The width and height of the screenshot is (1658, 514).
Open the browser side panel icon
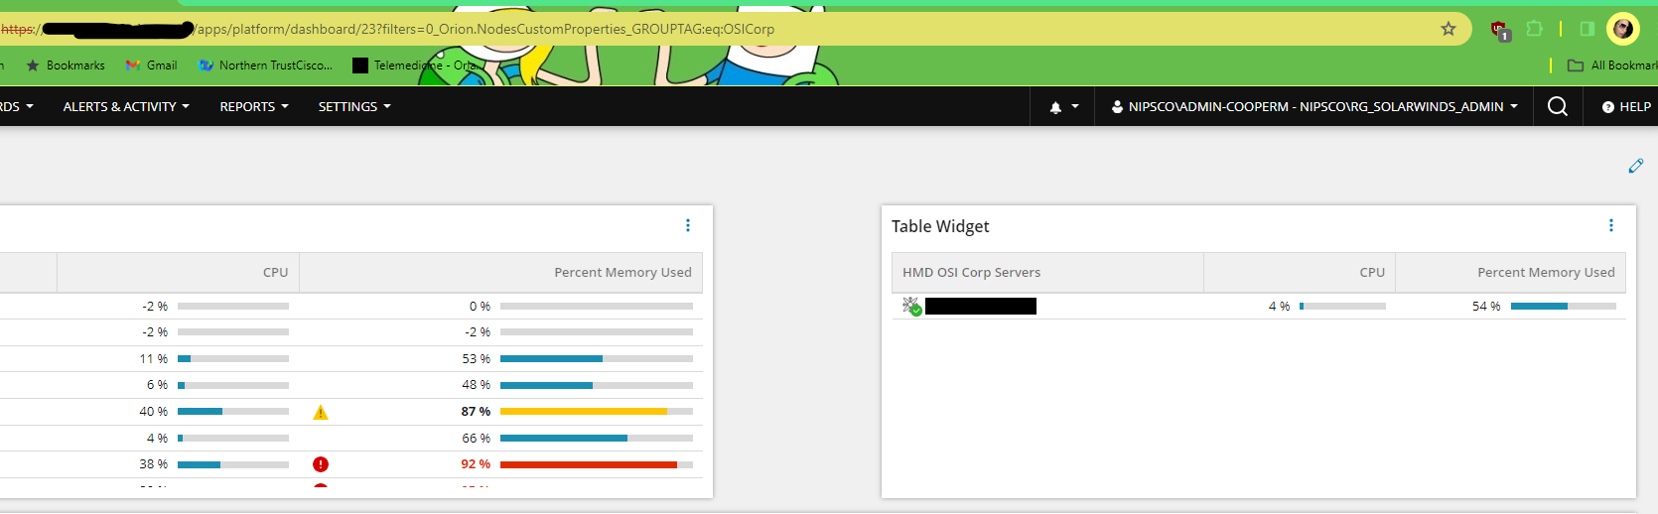1588,29
